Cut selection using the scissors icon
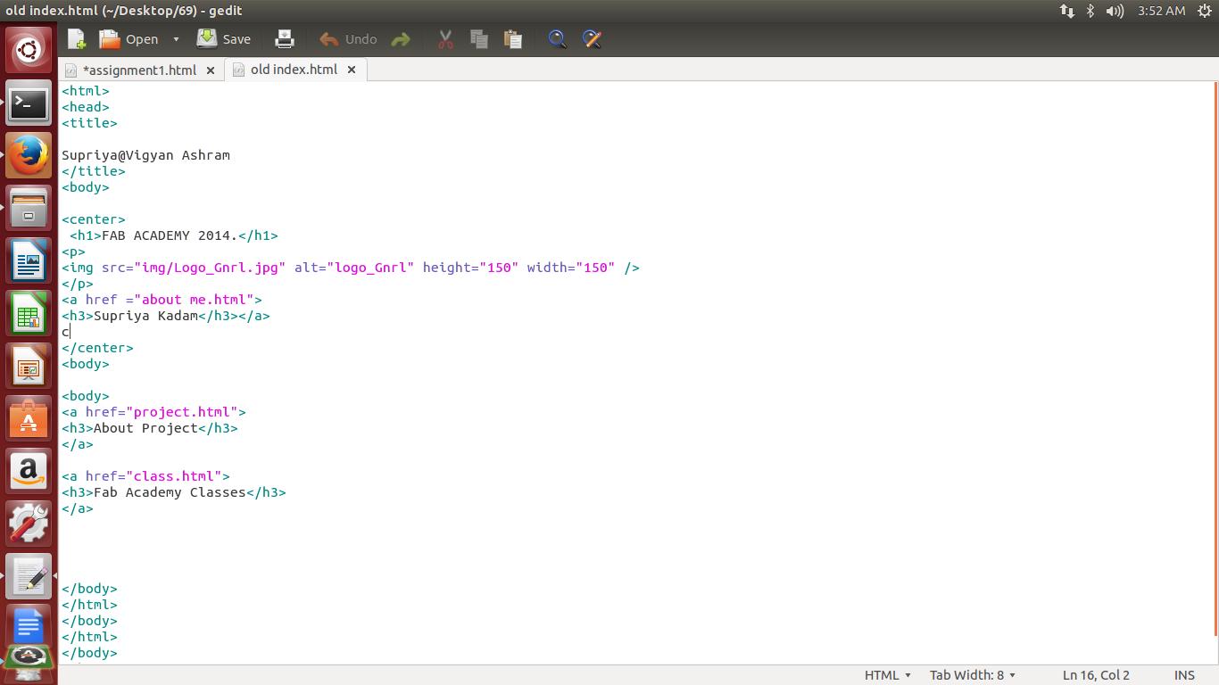 (x=445, y=39)
